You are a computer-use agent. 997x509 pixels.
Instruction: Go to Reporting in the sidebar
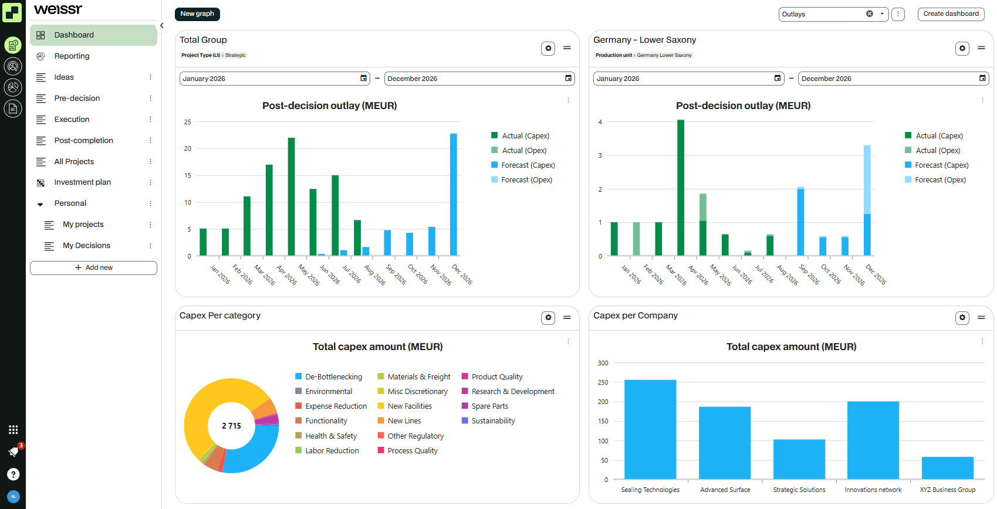coord(94,56)
